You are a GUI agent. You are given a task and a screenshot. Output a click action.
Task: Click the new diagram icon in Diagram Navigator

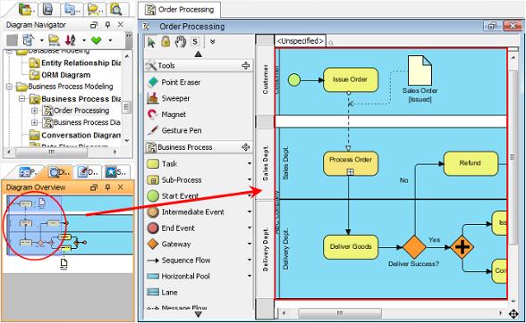pos(29,40)
